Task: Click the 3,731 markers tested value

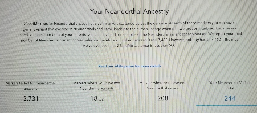Action: click(x=31, y=98)
